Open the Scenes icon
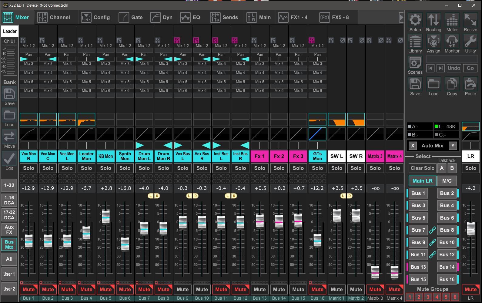The width and height of the screenshot is (482, 303). click(x=415, y=63)
